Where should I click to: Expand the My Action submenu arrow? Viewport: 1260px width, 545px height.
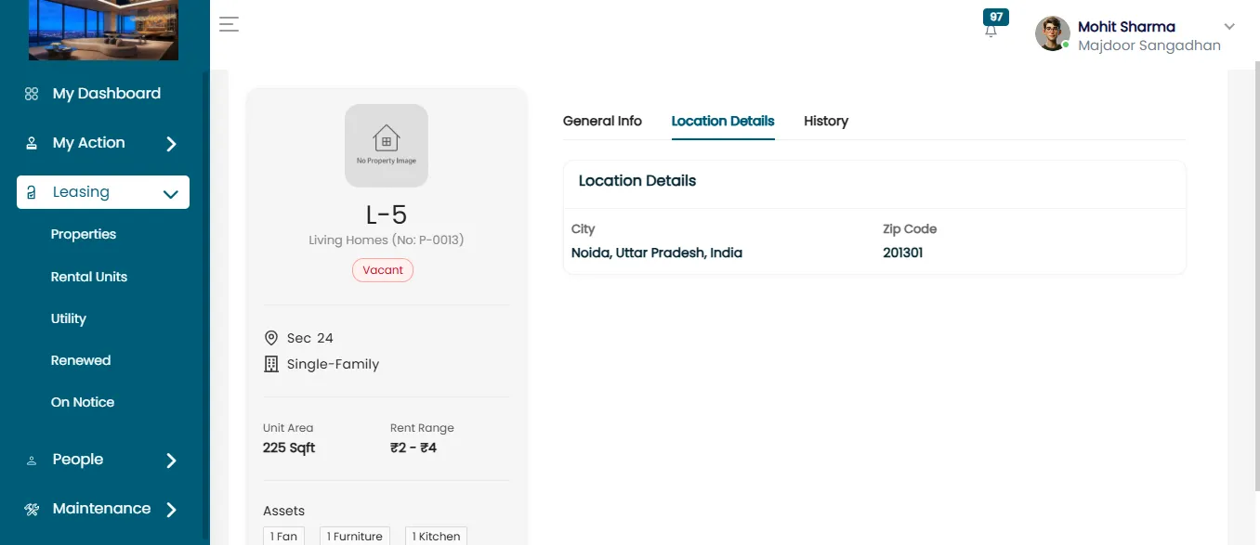(x=171, y=144)
